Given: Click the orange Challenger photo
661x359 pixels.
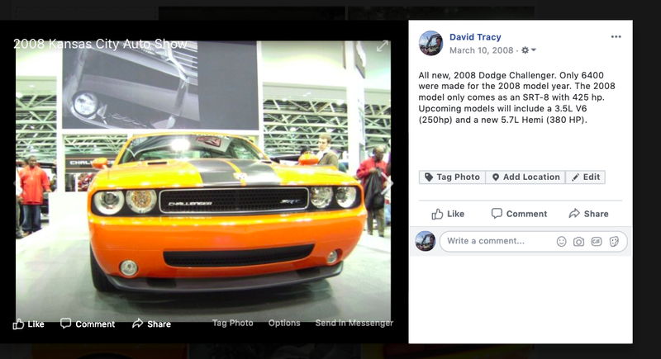Looking at the screenshot, I should click(x=203, y=181).
